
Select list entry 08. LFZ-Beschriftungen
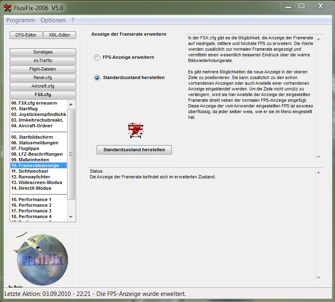coord(39,154)
